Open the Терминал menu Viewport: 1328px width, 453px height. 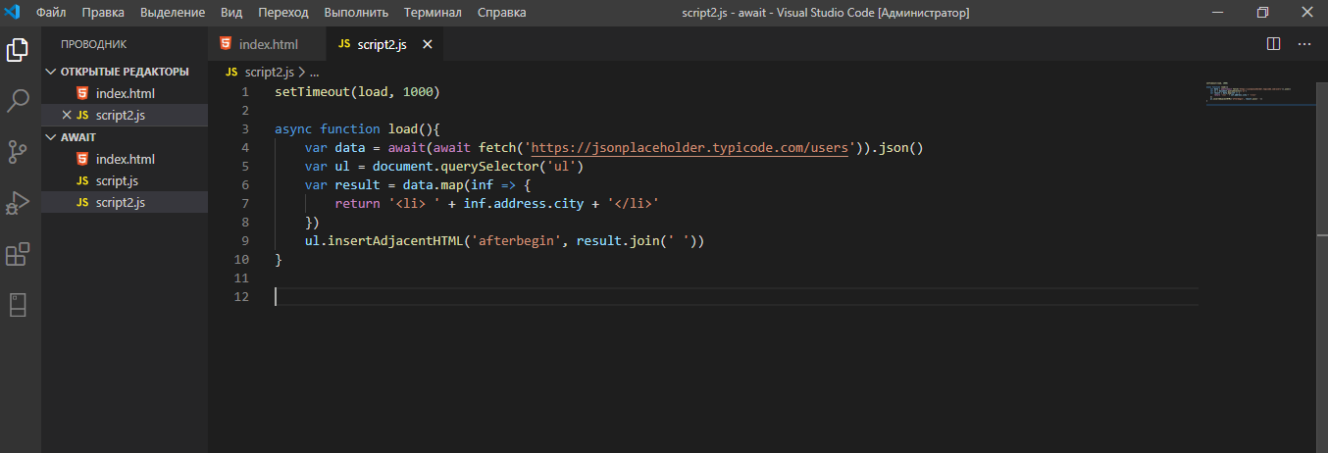pos(433,13)
